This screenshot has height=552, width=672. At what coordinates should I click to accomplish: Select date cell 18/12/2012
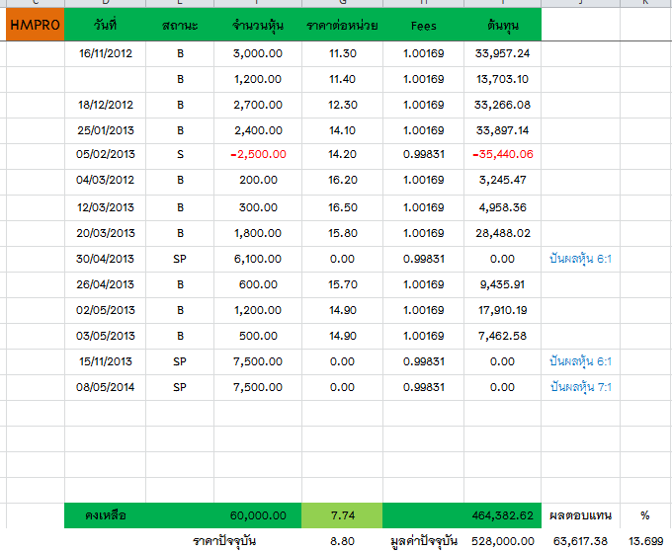(106, 105)
